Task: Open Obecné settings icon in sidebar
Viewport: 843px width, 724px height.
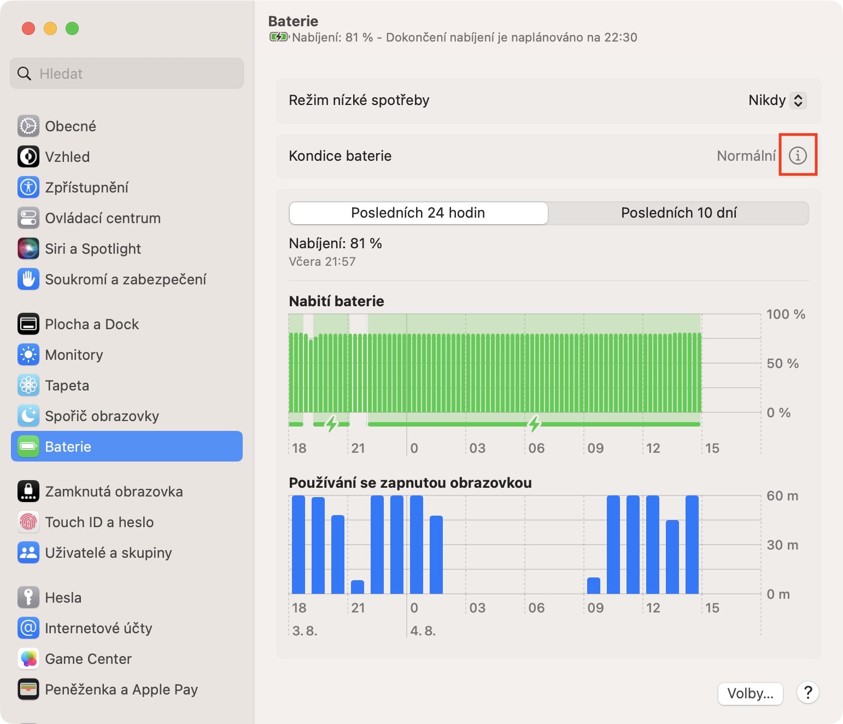Action: tap(28, 126)
